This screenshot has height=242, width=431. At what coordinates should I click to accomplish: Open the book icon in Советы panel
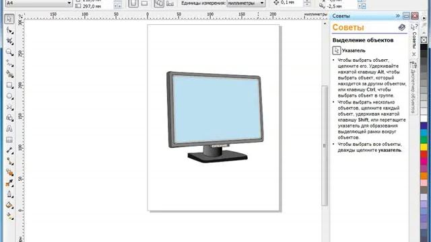tap(401, 28)
